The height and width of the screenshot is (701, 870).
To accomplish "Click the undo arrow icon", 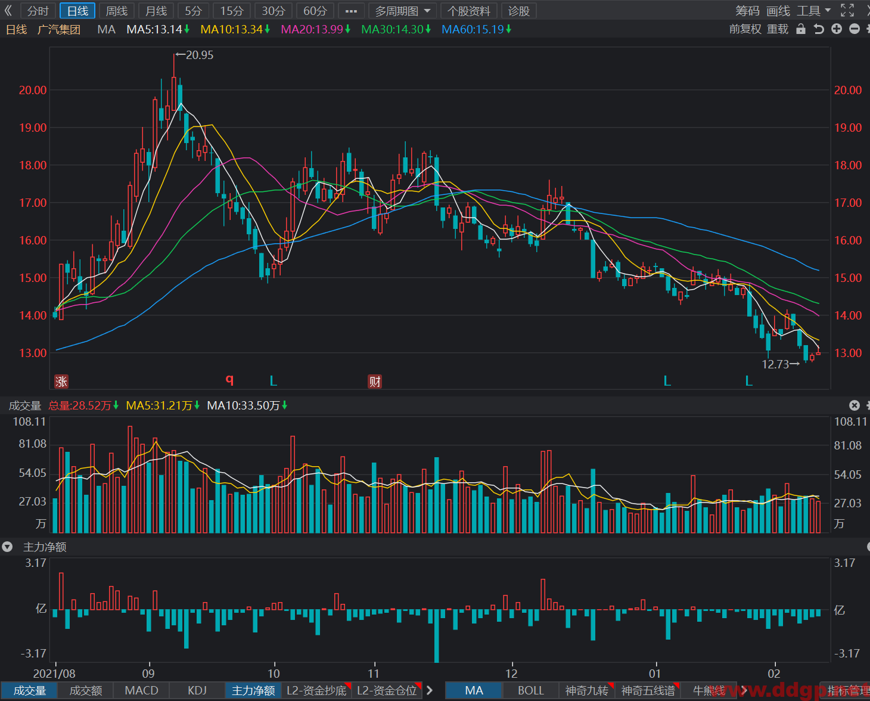I will (819, 29).
